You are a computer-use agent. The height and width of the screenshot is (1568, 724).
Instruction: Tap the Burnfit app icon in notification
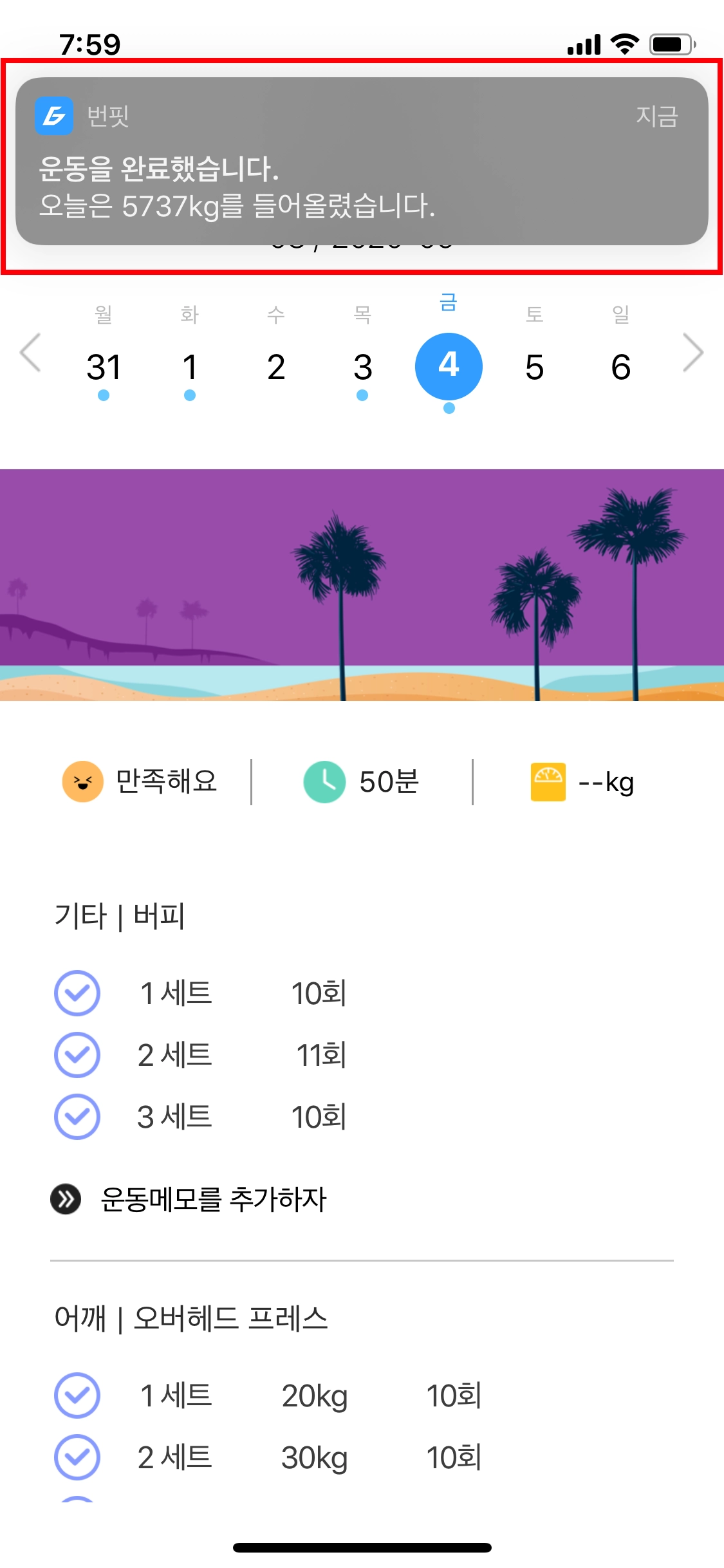53,116
